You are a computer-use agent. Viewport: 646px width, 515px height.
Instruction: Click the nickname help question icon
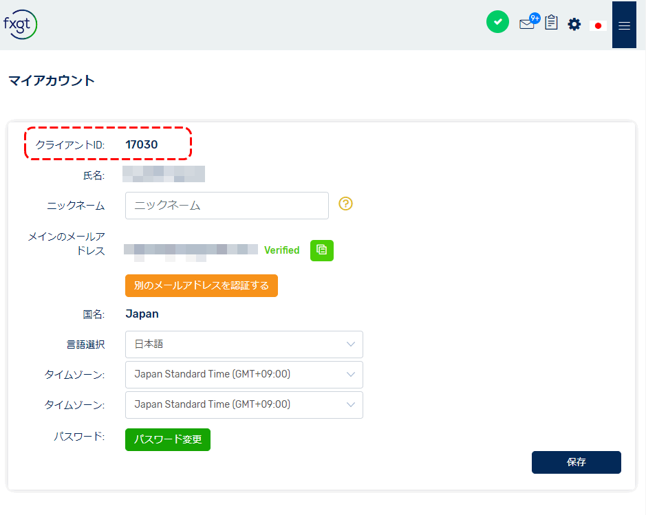click(x=345, y=204)
